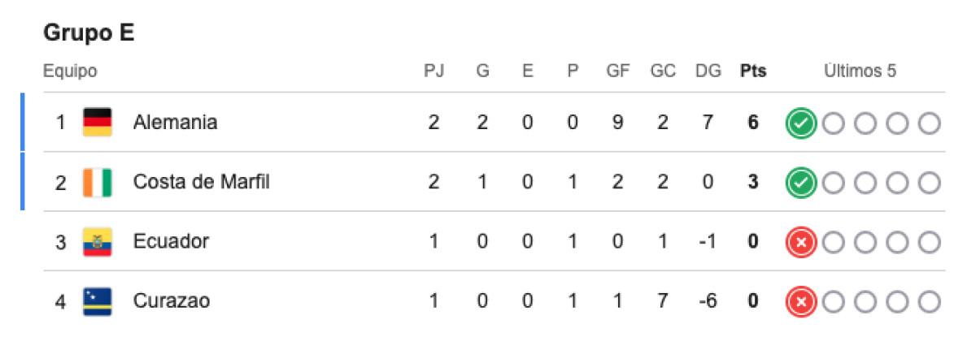The height and width of the screenshot is (354, 976).
Task: Click the PJ column header
Action: click(x=434, y=71)
